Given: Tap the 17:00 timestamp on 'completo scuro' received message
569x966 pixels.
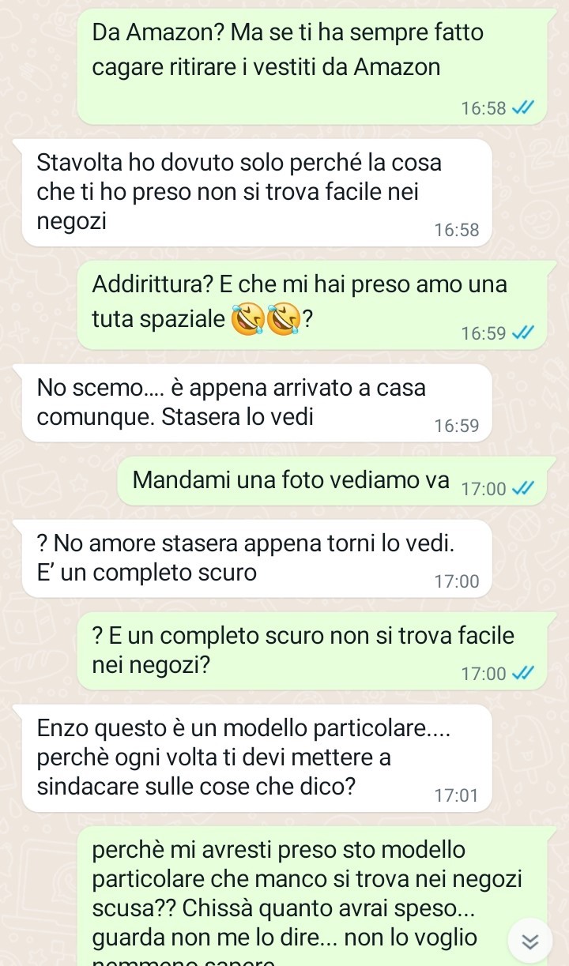Looking at the screenshot, I should click(x=457, y=581).
